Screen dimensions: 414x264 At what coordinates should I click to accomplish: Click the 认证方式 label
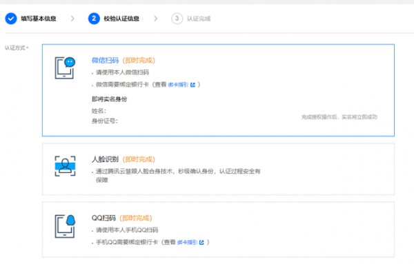(x=15, y=48)
